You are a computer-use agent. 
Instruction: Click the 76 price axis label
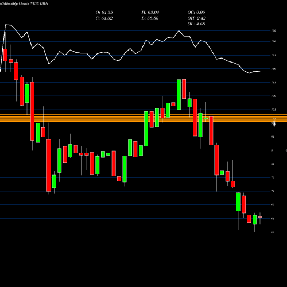coord(273,178)
